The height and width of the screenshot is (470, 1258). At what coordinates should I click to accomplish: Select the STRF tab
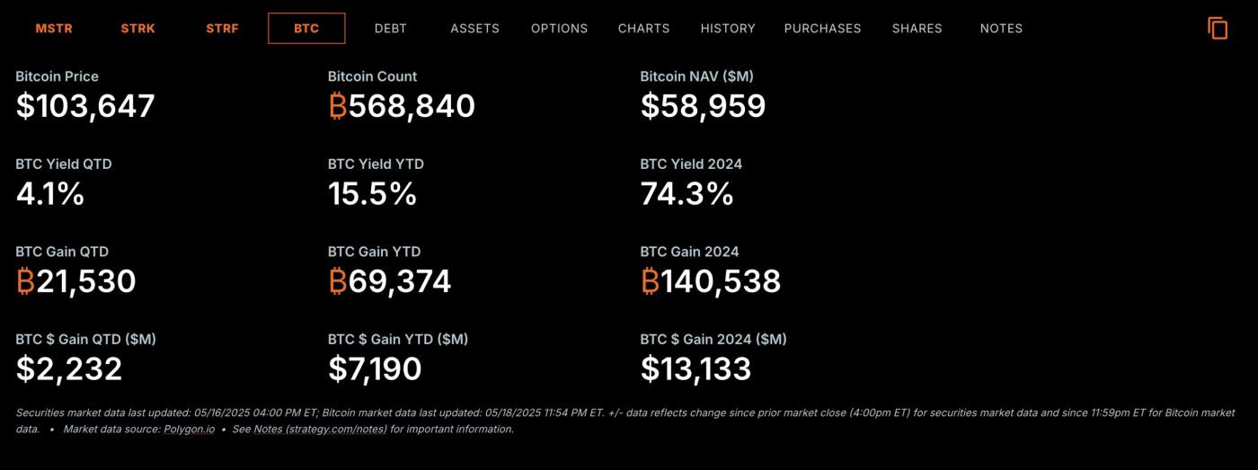222,29
